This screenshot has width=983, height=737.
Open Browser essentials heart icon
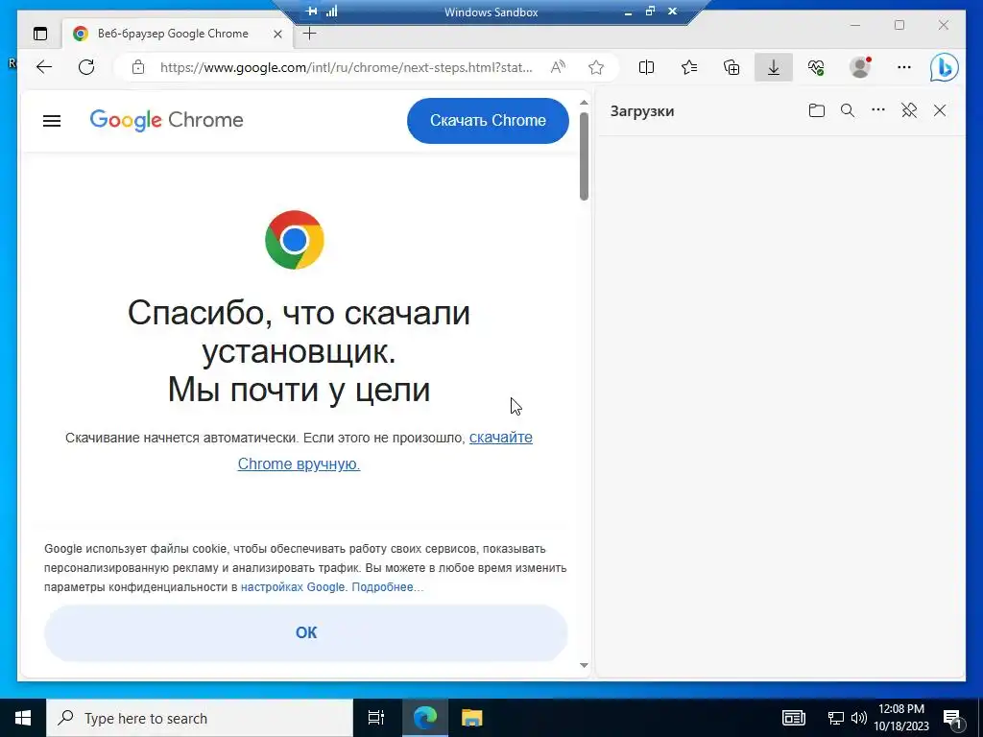(x=816, y=67)
